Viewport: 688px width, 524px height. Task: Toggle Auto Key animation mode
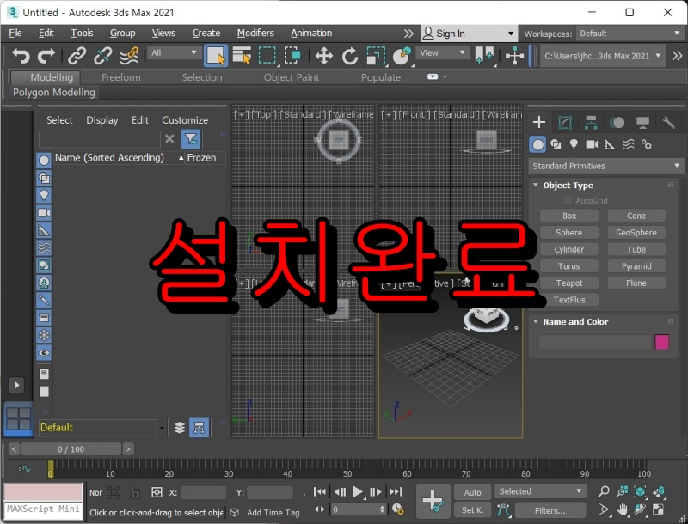click(472, 491)
